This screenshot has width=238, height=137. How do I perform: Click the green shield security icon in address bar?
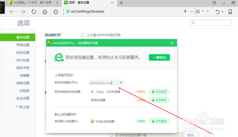pos(68,12)
